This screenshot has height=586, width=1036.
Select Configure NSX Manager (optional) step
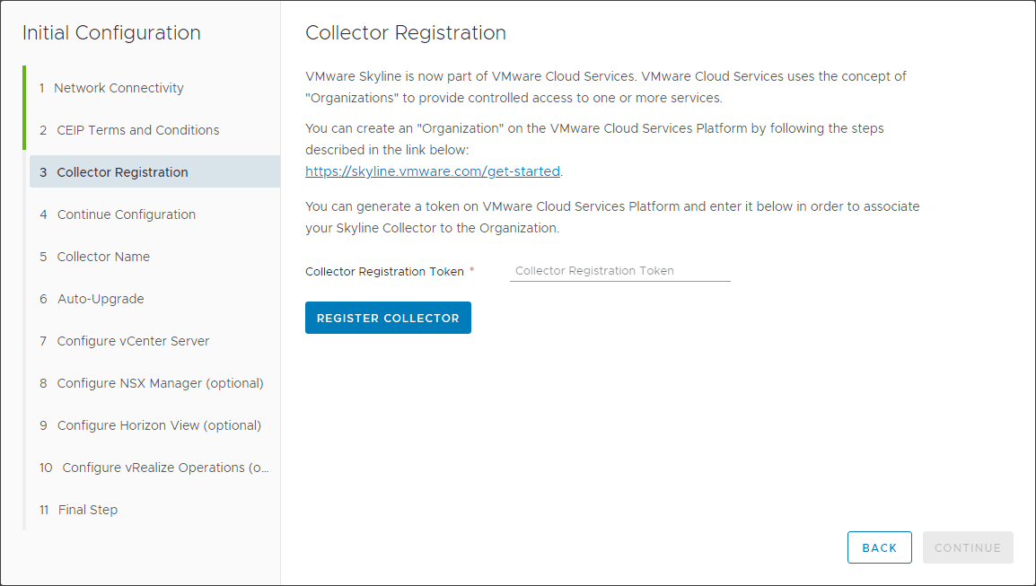[x=160, y=383]
